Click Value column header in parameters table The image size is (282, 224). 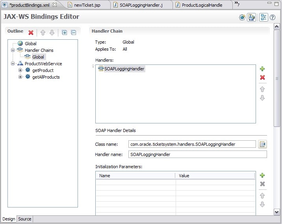[x=215, y=176]
